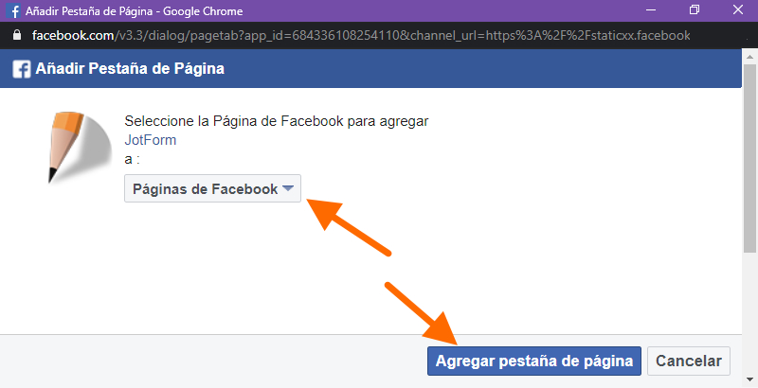Click the Añadir Pestaña de Página header title
The image size is (758, 388).
click(130, 68)
